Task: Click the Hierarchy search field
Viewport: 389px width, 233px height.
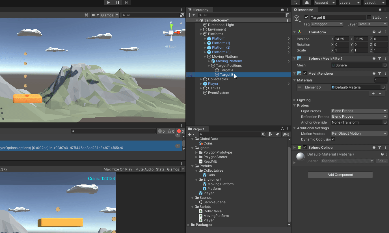Action: [x=241, y=15]
